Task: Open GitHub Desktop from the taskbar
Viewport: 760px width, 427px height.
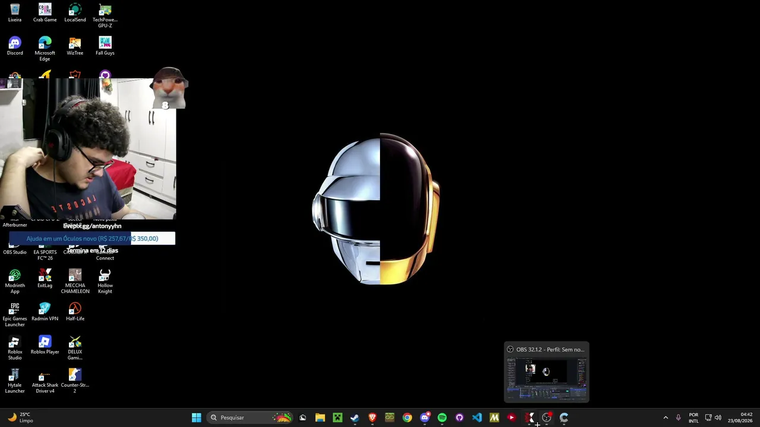Action: click(459, 418)
